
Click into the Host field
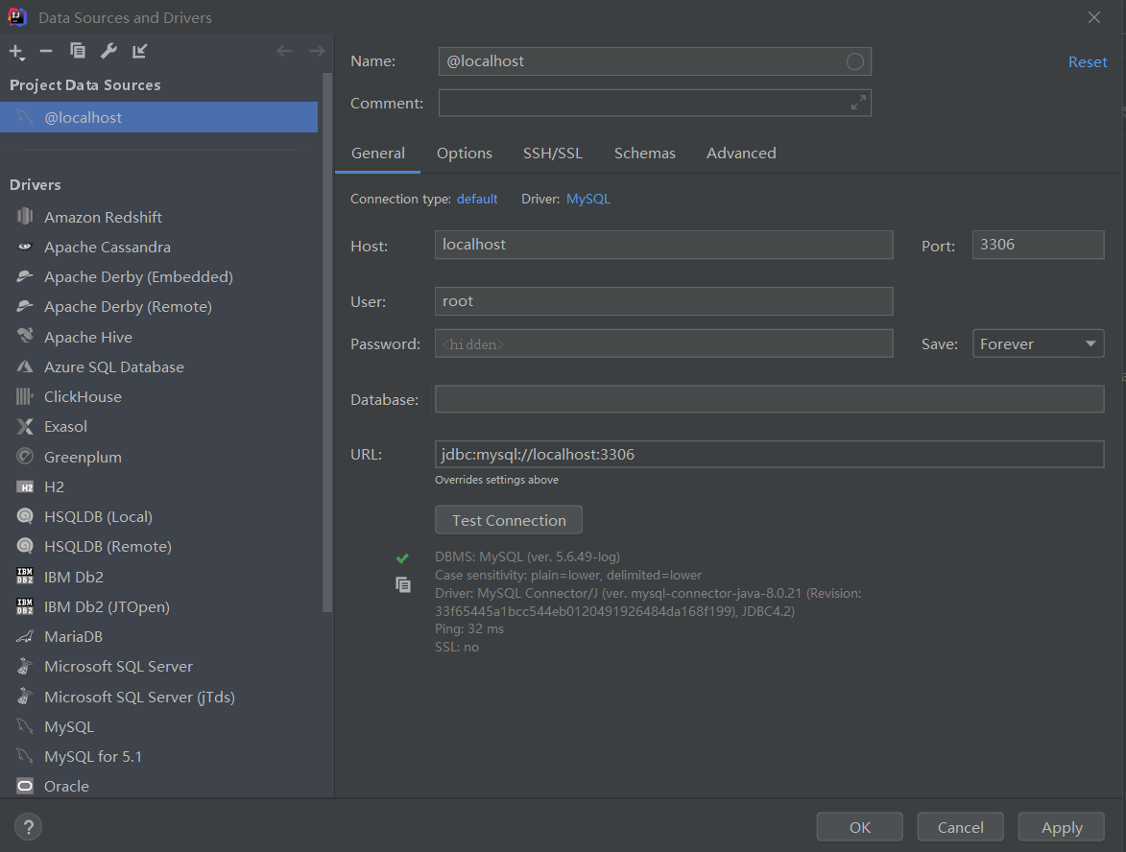click(663, 245)
